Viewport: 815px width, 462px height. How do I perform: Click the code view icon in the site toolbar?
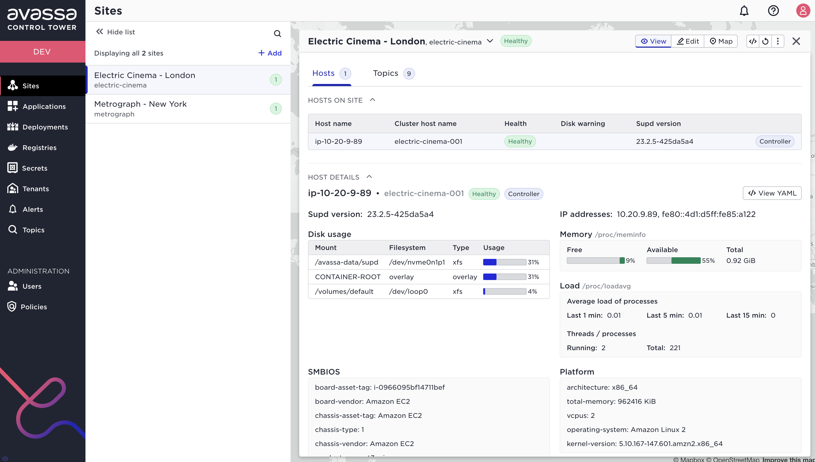(752, 41)
